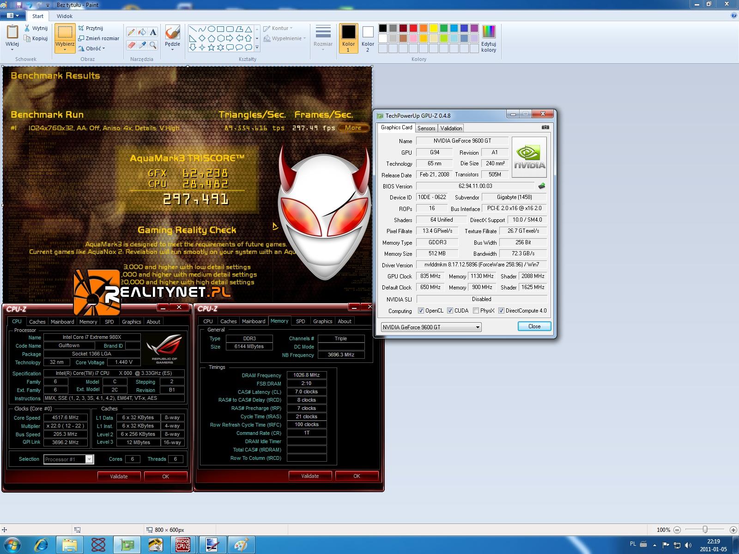Toggle the CUDA checkbox in GPU-Z
The image size is (739, 554).
(x=450, y=311)
